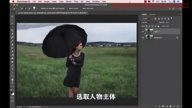192x108 pixels.
Task: Click the Add to Selection brush mode
Action: (x=25, y=8)
